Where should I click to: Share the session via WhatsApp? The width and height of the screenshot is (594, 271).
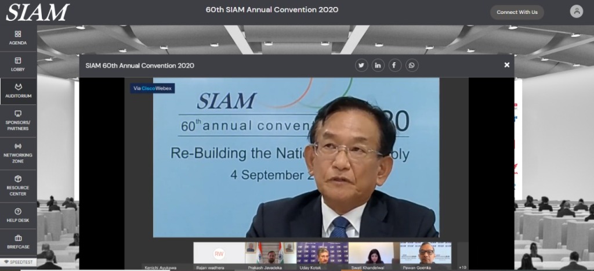(411, 66)
